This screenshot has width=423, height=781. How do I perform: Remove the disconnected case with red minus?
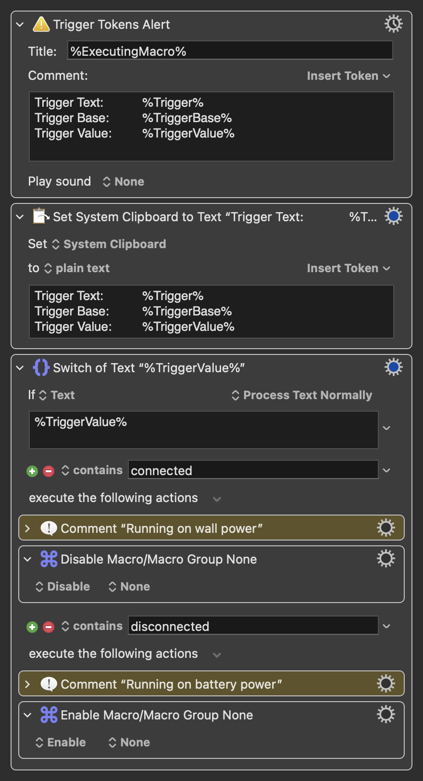pyautogui.click(x=49, y=627)
